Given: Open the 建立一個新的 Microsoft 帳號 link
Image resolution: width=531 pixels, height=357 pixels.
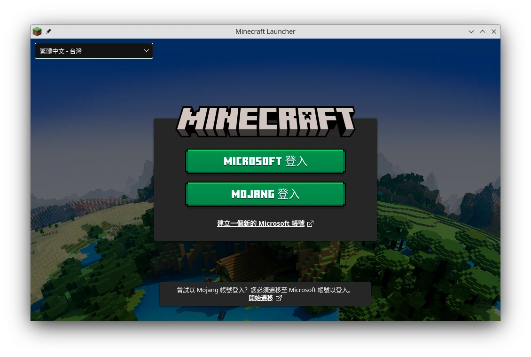Looking at the screenshot, I should 261,223.
